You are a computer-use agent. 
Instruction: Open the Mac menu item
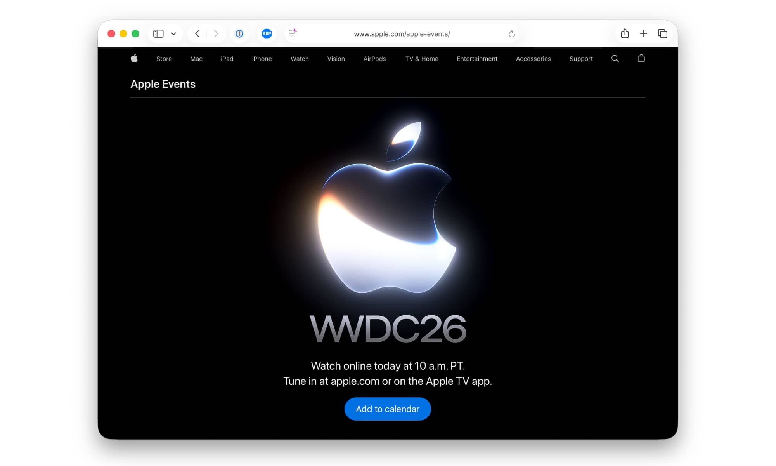point(196,59)
